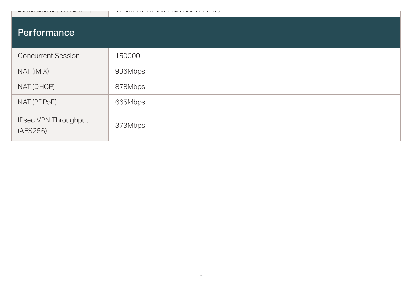Select the Concurrent Session label
The width and height of the screenshot is (412, 287).
[x=49, y=56]
